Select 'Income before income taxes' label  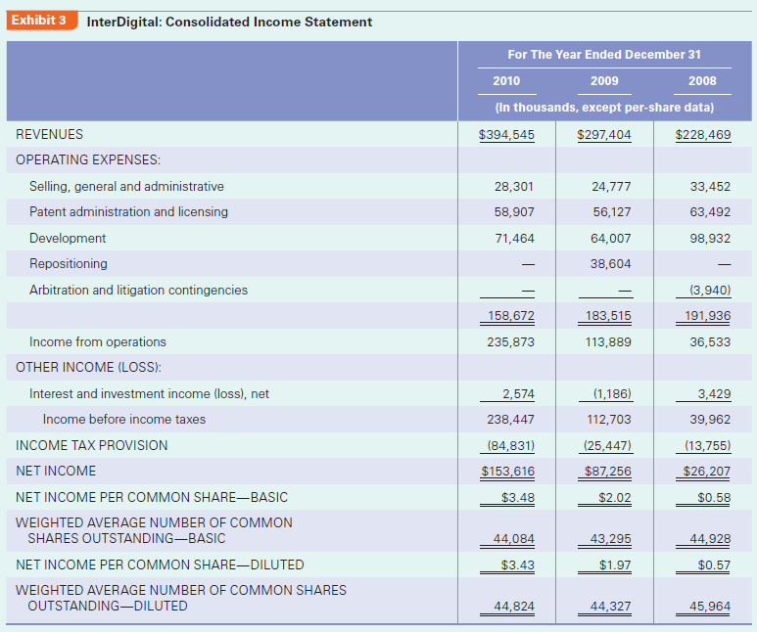point(124,420)
